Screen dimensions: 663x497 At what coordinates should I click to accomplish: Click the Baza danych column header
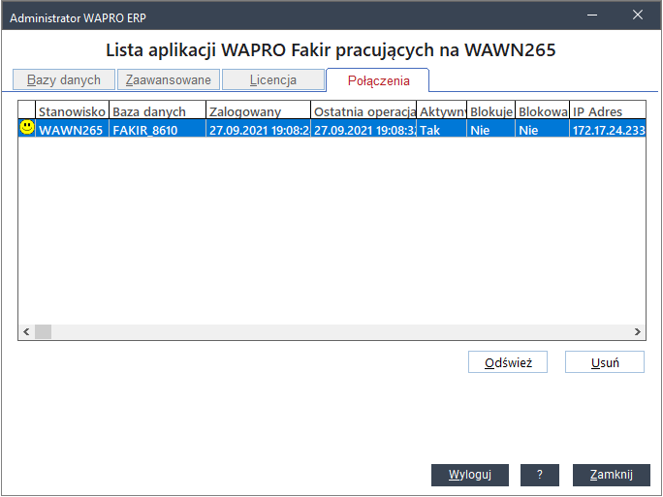tap(158, 111)
